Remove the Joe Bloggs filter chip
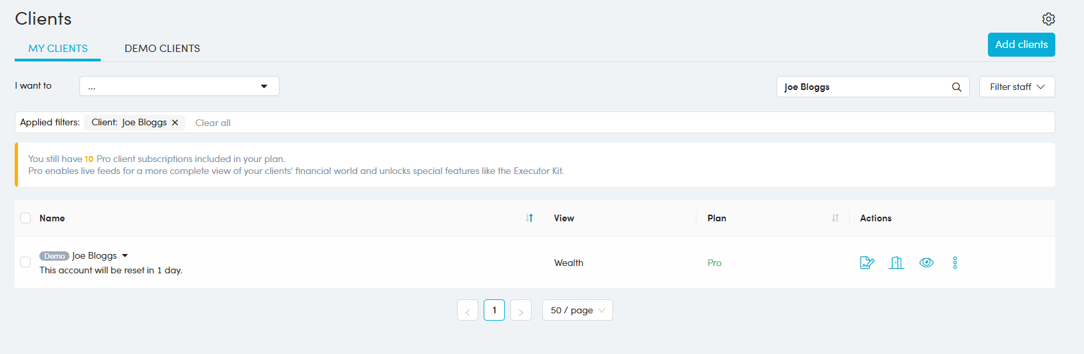The image size is (1084, 354). (x=175, y=123)
